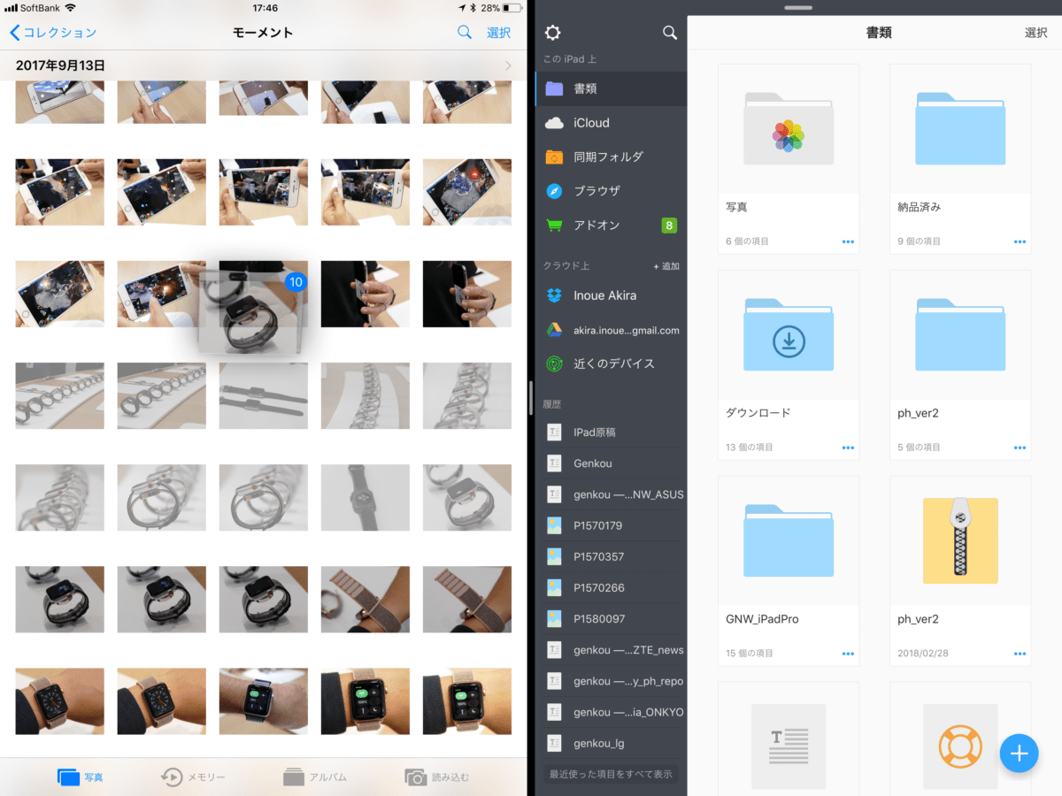Open recent image P1570357

pos(611,556)
